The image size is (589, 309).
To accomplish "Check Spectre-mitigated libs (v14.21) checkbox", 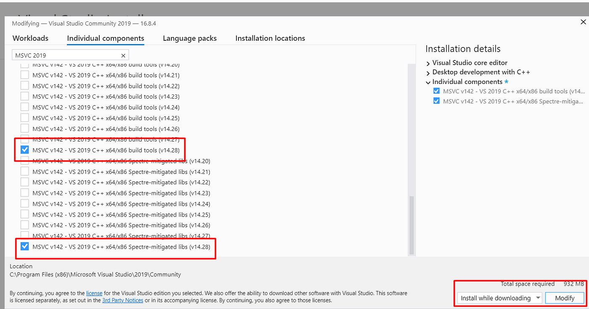I will [x=25, y=171].
